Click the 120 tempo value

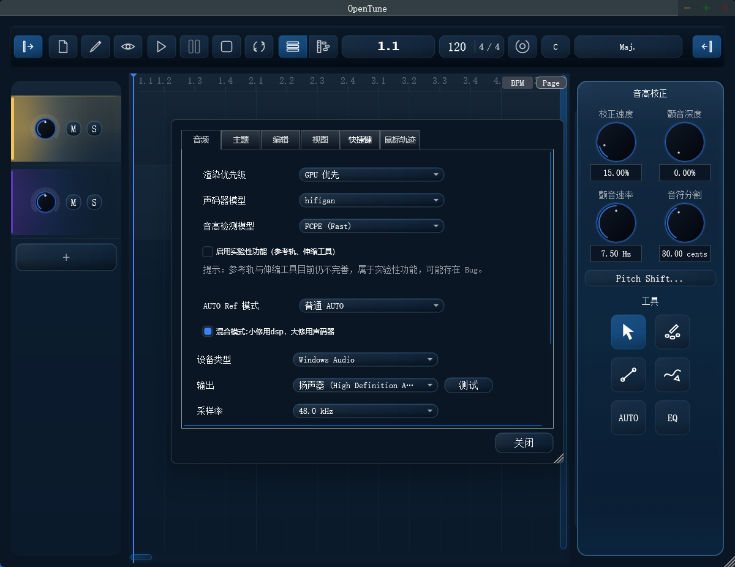457,47
